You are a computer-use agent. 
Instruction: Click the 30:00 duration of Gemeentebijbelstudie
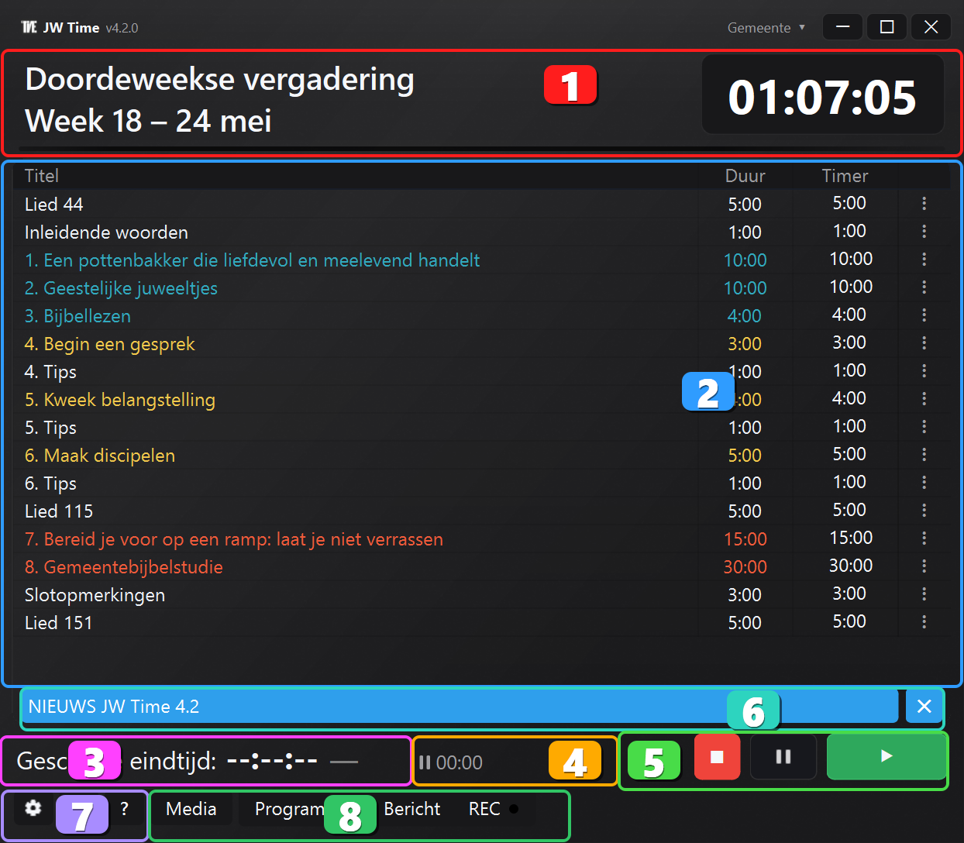click(745, 567)
